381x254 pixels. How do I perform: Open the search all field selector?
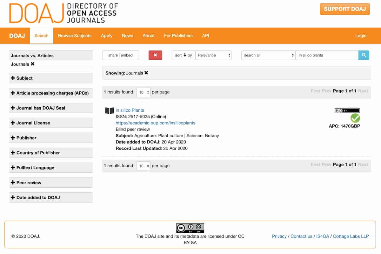(x=268, y=55)
